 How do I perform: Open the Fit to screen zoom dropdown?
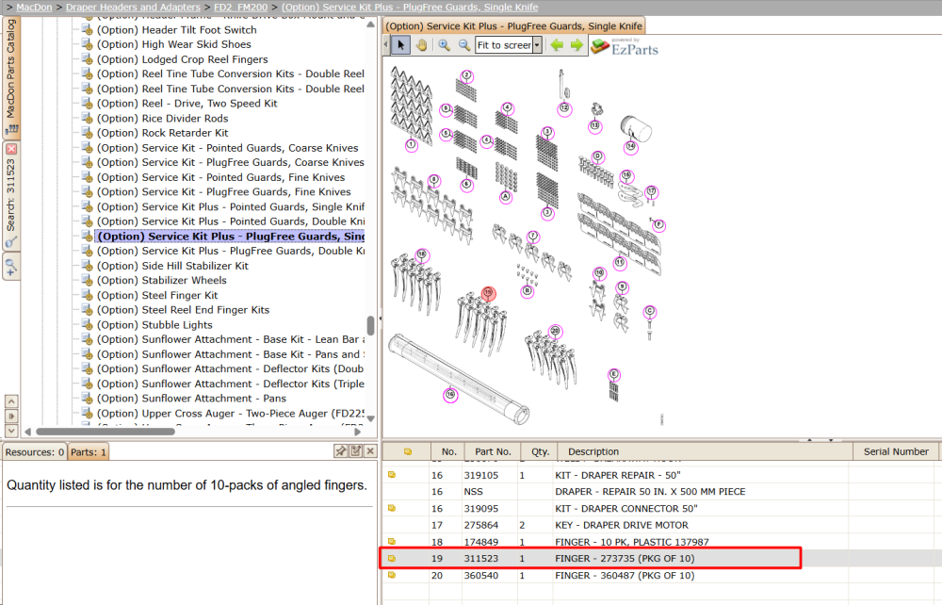(x=537, y=45)
